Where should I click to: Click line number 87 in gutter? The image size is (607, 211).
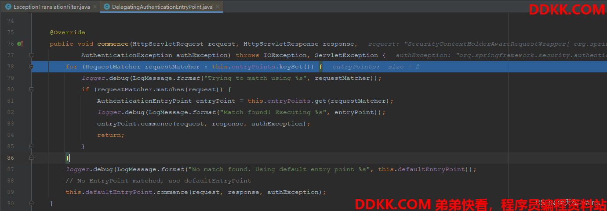pos(11,169)
